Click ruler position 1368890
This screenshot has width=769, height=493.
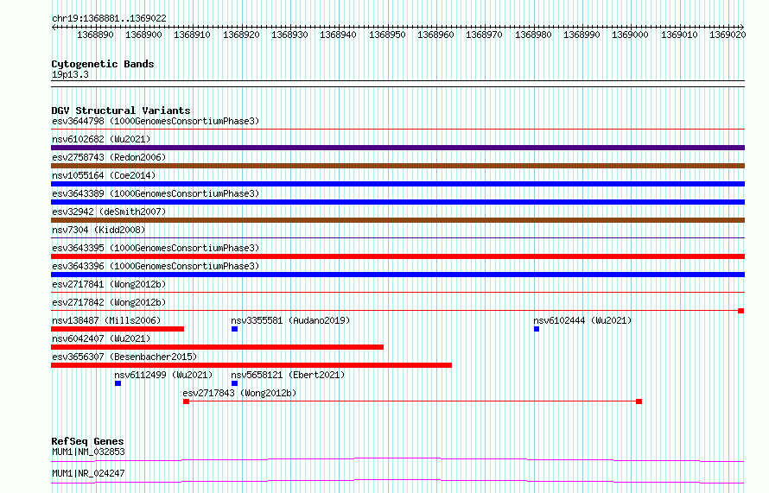pos(95,35)
